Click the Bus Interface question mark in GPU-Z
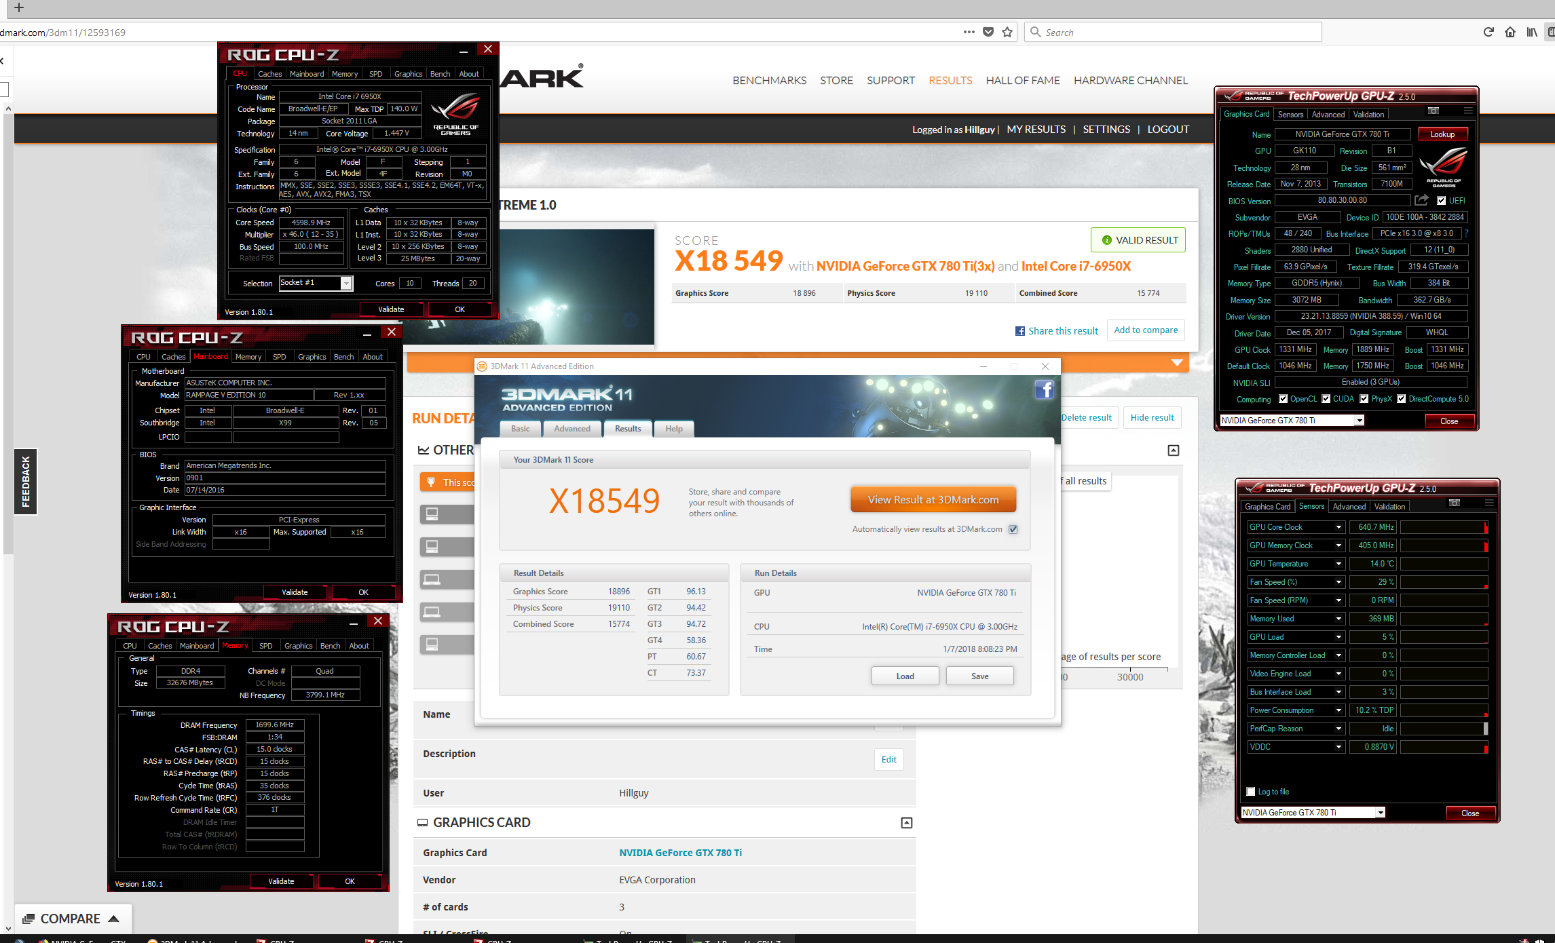 click(x=1466, y=233)
